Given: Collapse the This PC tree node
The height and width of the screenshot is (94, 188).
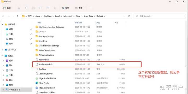Looking at the screenshot, I should 2,56.
